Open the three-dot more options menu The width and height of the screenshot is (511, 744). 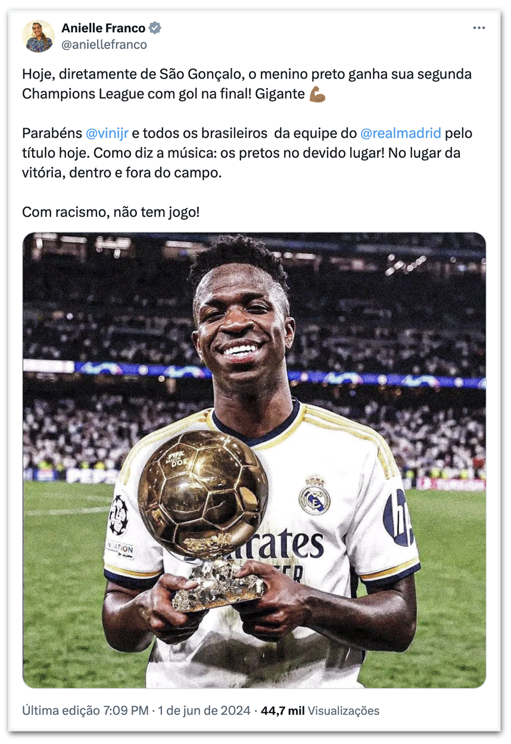point(479,28)
